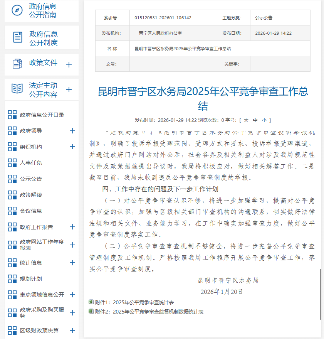324x339 pixels.
Task: Expand 政府工作报告 submenu
Action: 72,227
